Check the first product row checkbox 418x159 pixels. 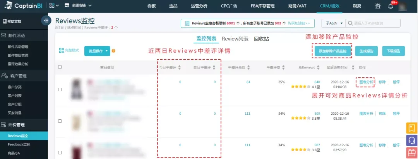[x=60, y=90]
